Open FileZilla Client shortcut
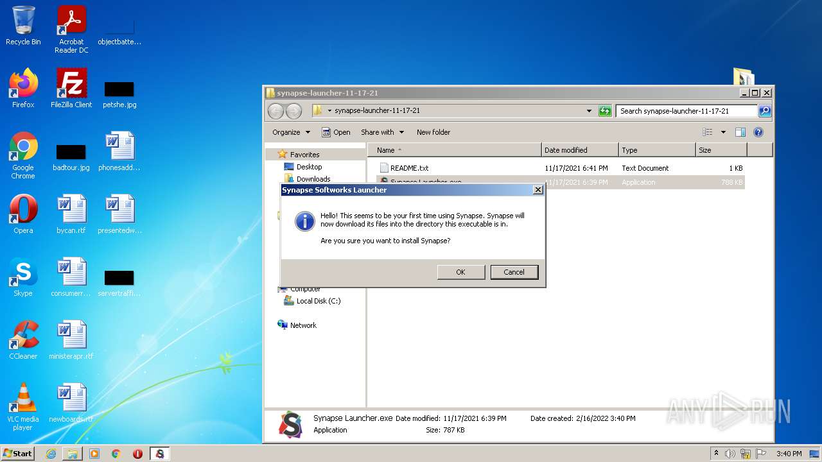This screenshot has height=462, width=822. tap(71, 89)
